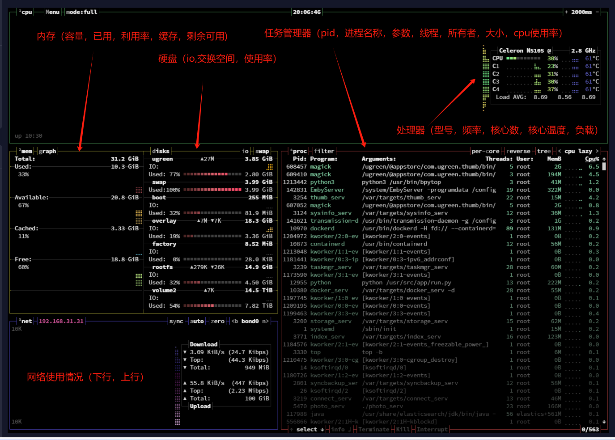
Task: Click scroll-up arrow at top of process list
Action: point(604,159)
